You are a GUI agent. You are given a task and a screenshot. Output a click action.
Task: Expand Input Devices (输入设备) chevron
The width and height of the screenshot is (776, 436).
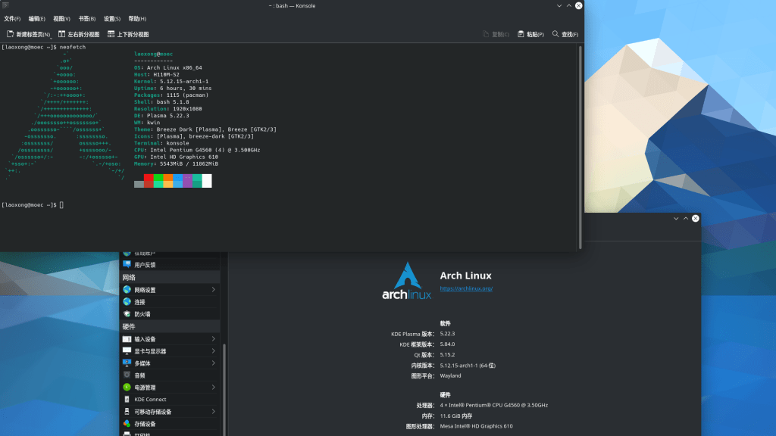point(213,339)
